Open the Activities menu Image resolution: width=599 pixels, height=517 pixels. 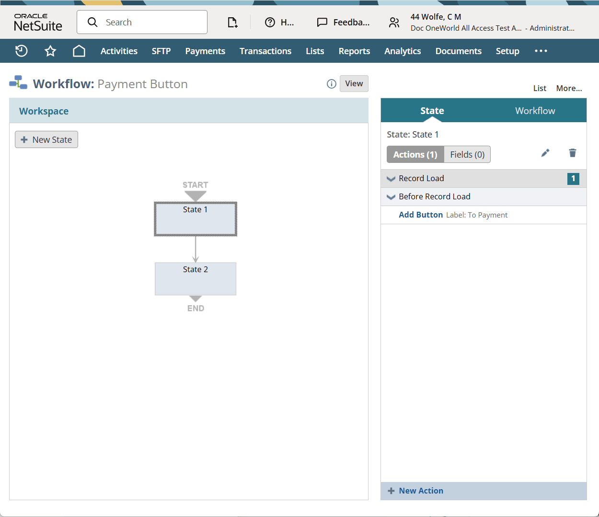click(x=119, y=51)
